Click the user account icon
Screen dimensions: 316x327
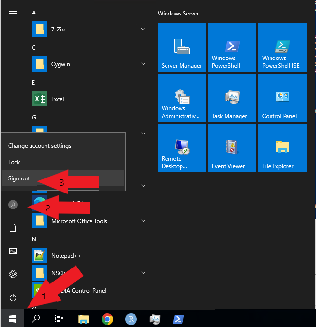(x=13, y=205)
